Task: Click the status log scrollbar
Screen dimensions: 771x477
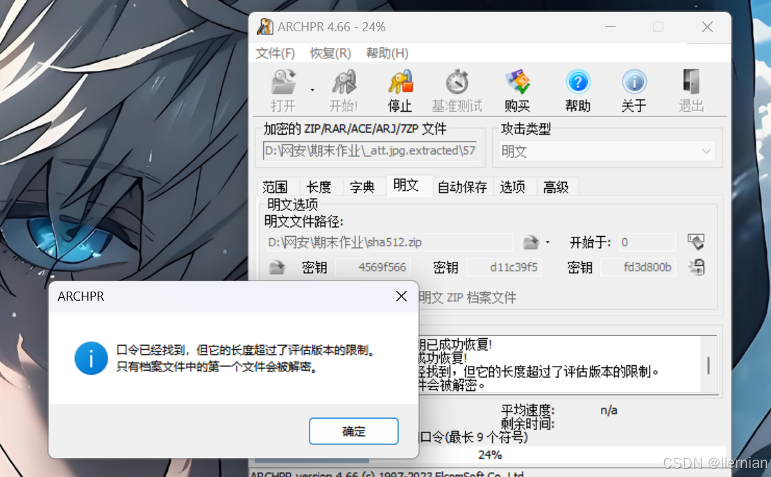Action: 709,365
